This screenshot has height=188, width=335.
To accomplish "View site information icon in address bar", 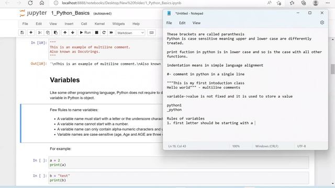I will point(56,3).
